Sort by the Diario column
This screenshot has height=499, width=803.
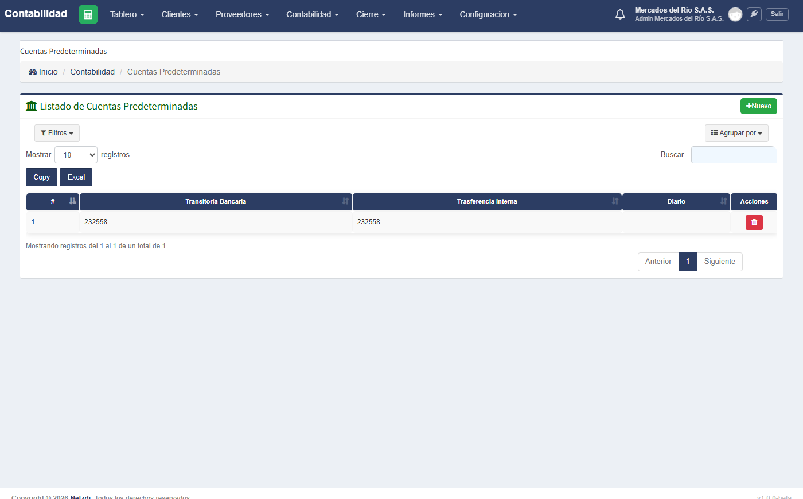pyautogui.click(x=676, y=202)
